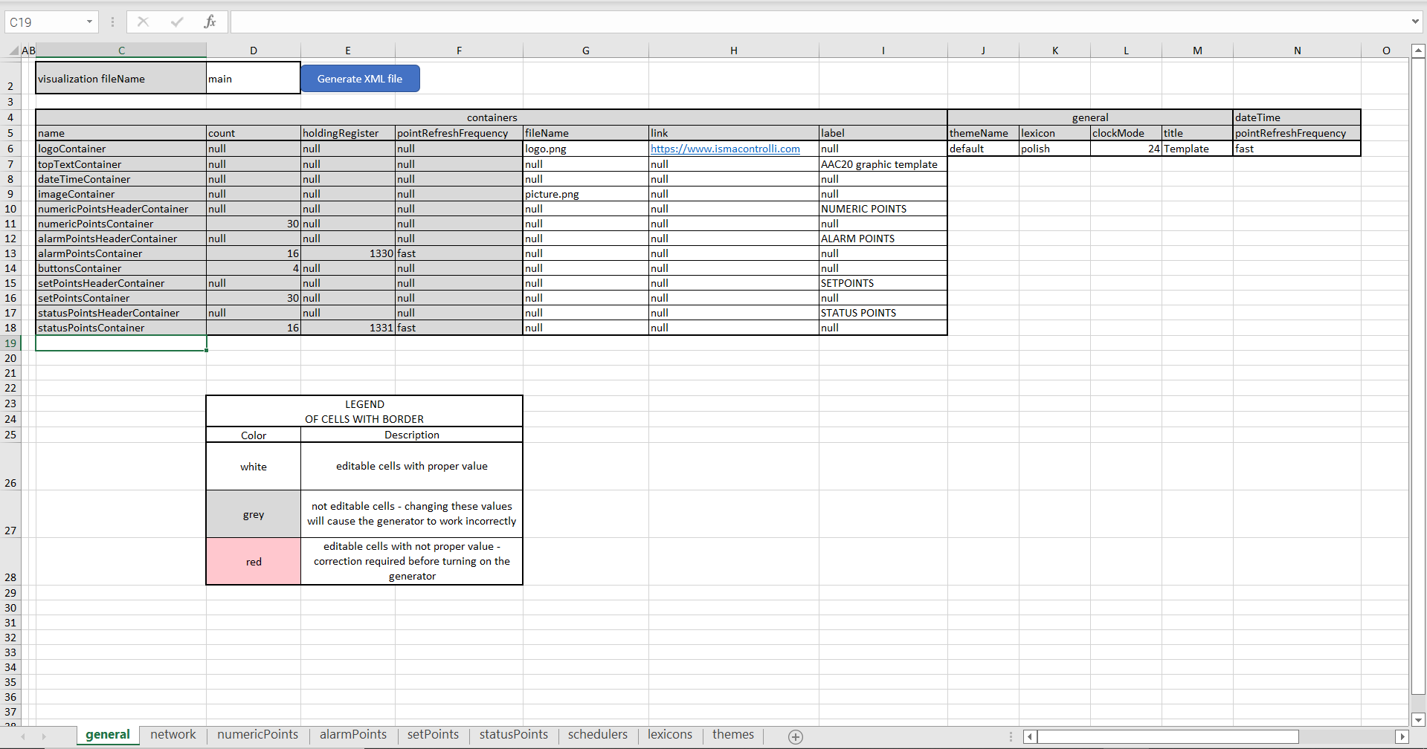Open the Name Box dropdown
The width and height of the screenshot is (1427, 749).
tap(89, 22)
